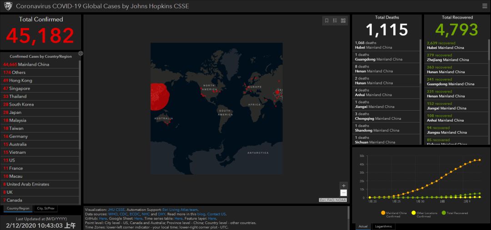Open the CDC data source link
491x230 pixels.
tap(123, 214)
